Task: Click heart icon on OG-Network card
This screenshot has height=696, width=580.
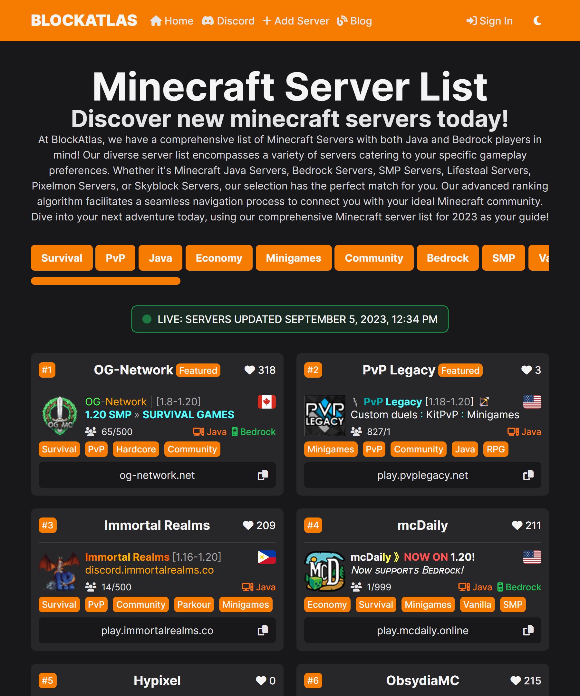Action: tap(250, 370)
